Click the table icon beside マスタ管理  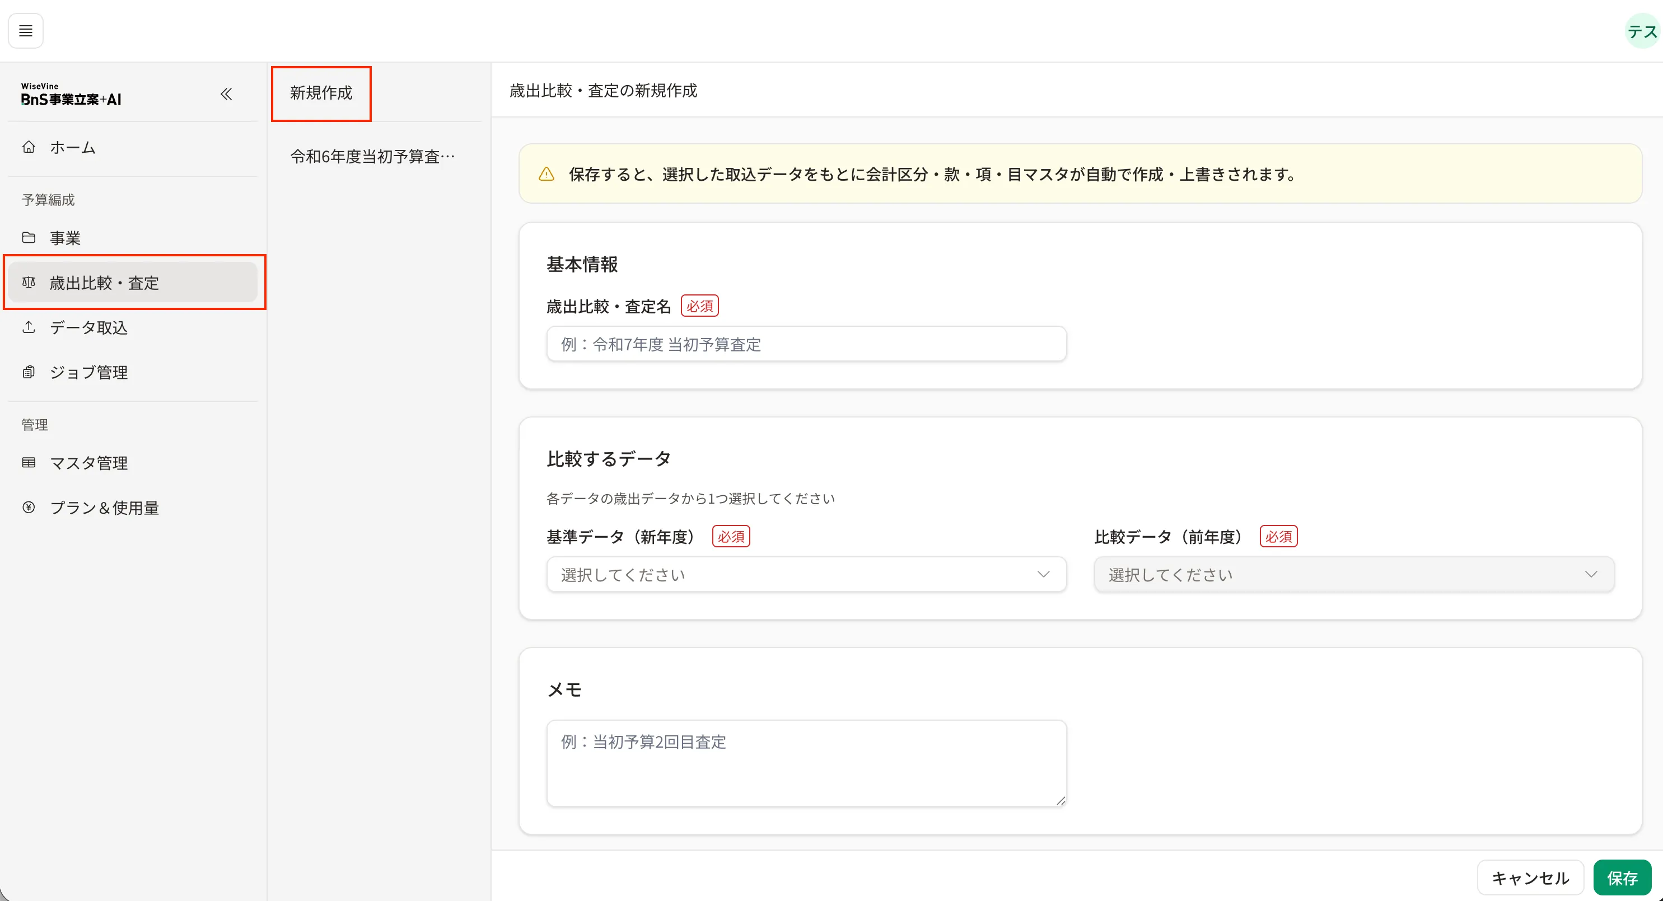coord(29,463)
